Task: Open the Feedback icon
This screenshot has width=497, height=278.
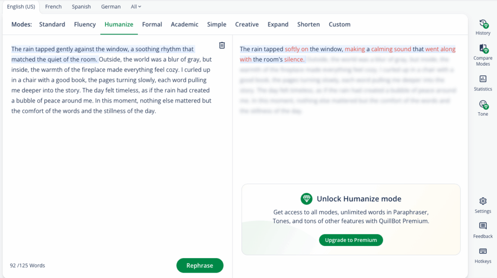Action: pos(483,226)
